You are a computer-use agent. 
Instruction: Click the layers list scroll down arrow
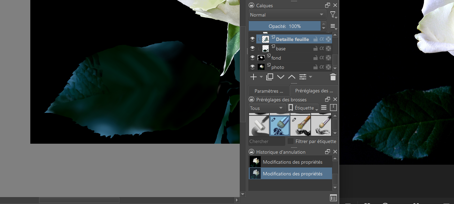335,69
